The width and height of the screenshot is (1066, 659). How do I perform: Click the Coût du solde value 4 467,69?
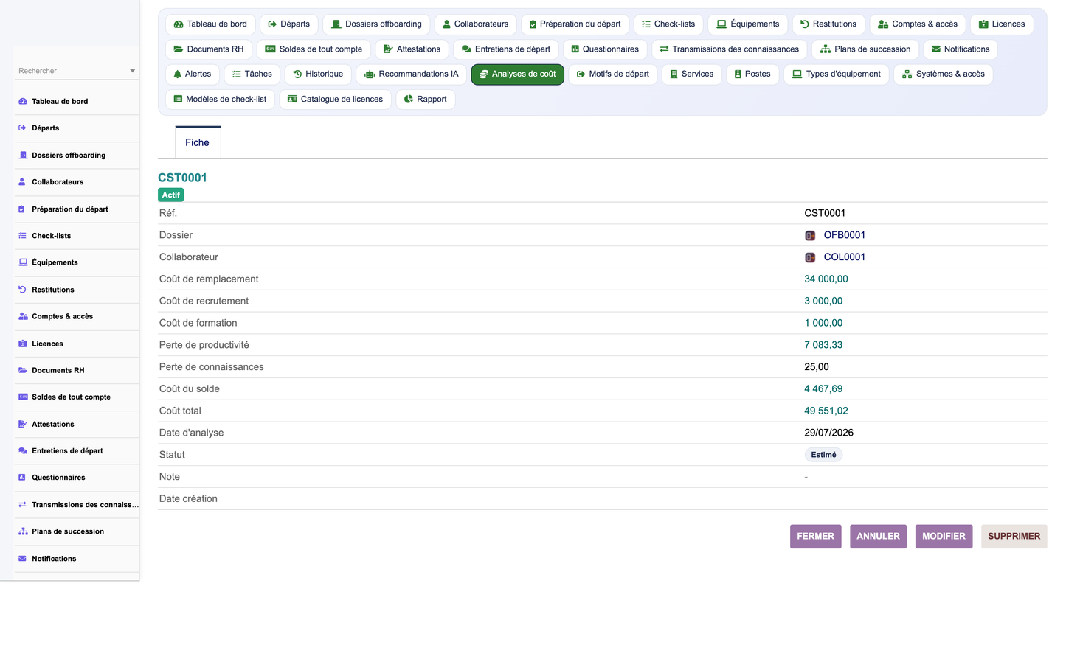(823, 389)
